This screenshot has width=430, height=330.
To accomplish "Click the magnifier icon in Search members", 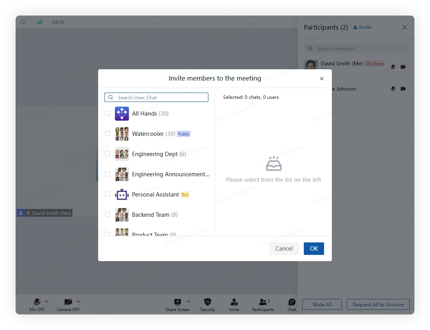I will (310, 48).
